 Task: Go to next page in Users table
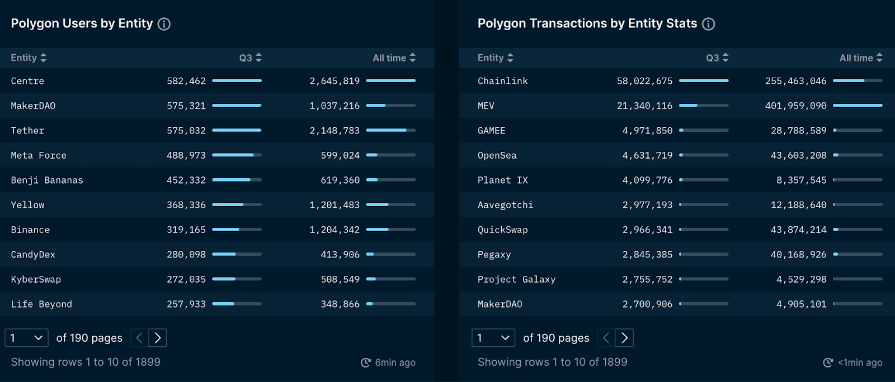point(158,338)
